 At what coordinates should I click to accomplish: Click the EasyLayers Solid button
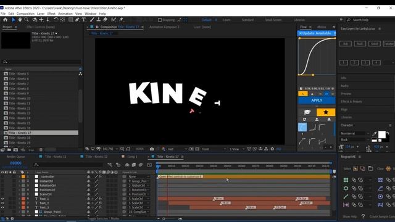(x=375, y=44)
